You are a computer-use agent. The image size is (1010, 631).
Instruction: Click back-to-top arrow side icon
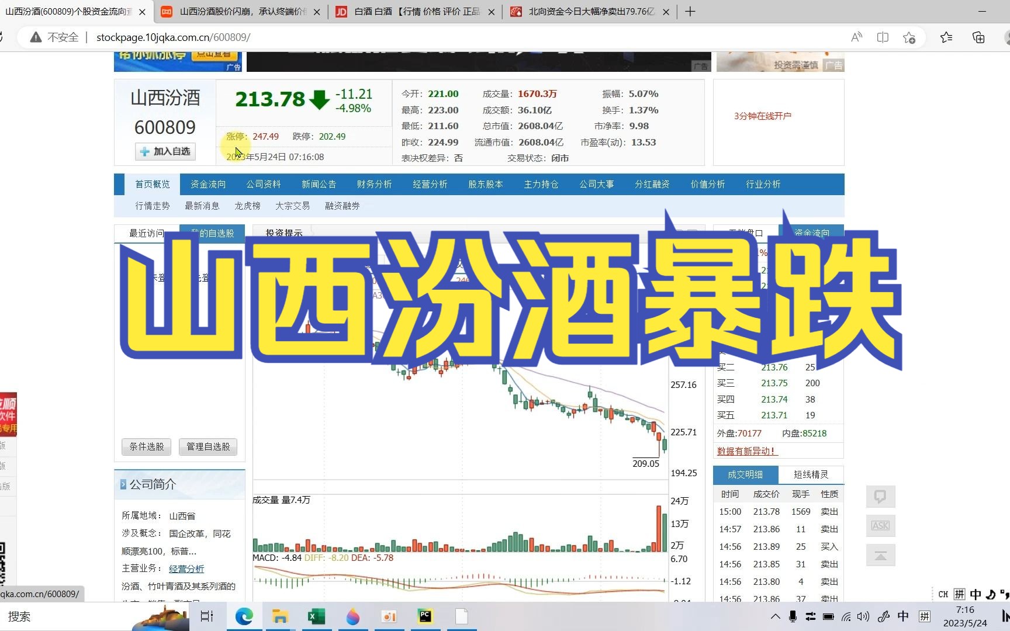coord(880,555)
